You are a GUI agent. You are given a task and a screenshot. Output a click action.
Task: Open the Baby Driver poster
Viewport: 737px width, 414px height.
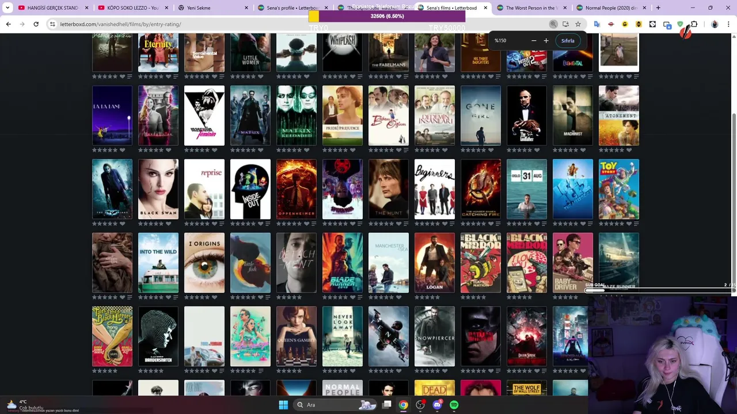point(573,263)
